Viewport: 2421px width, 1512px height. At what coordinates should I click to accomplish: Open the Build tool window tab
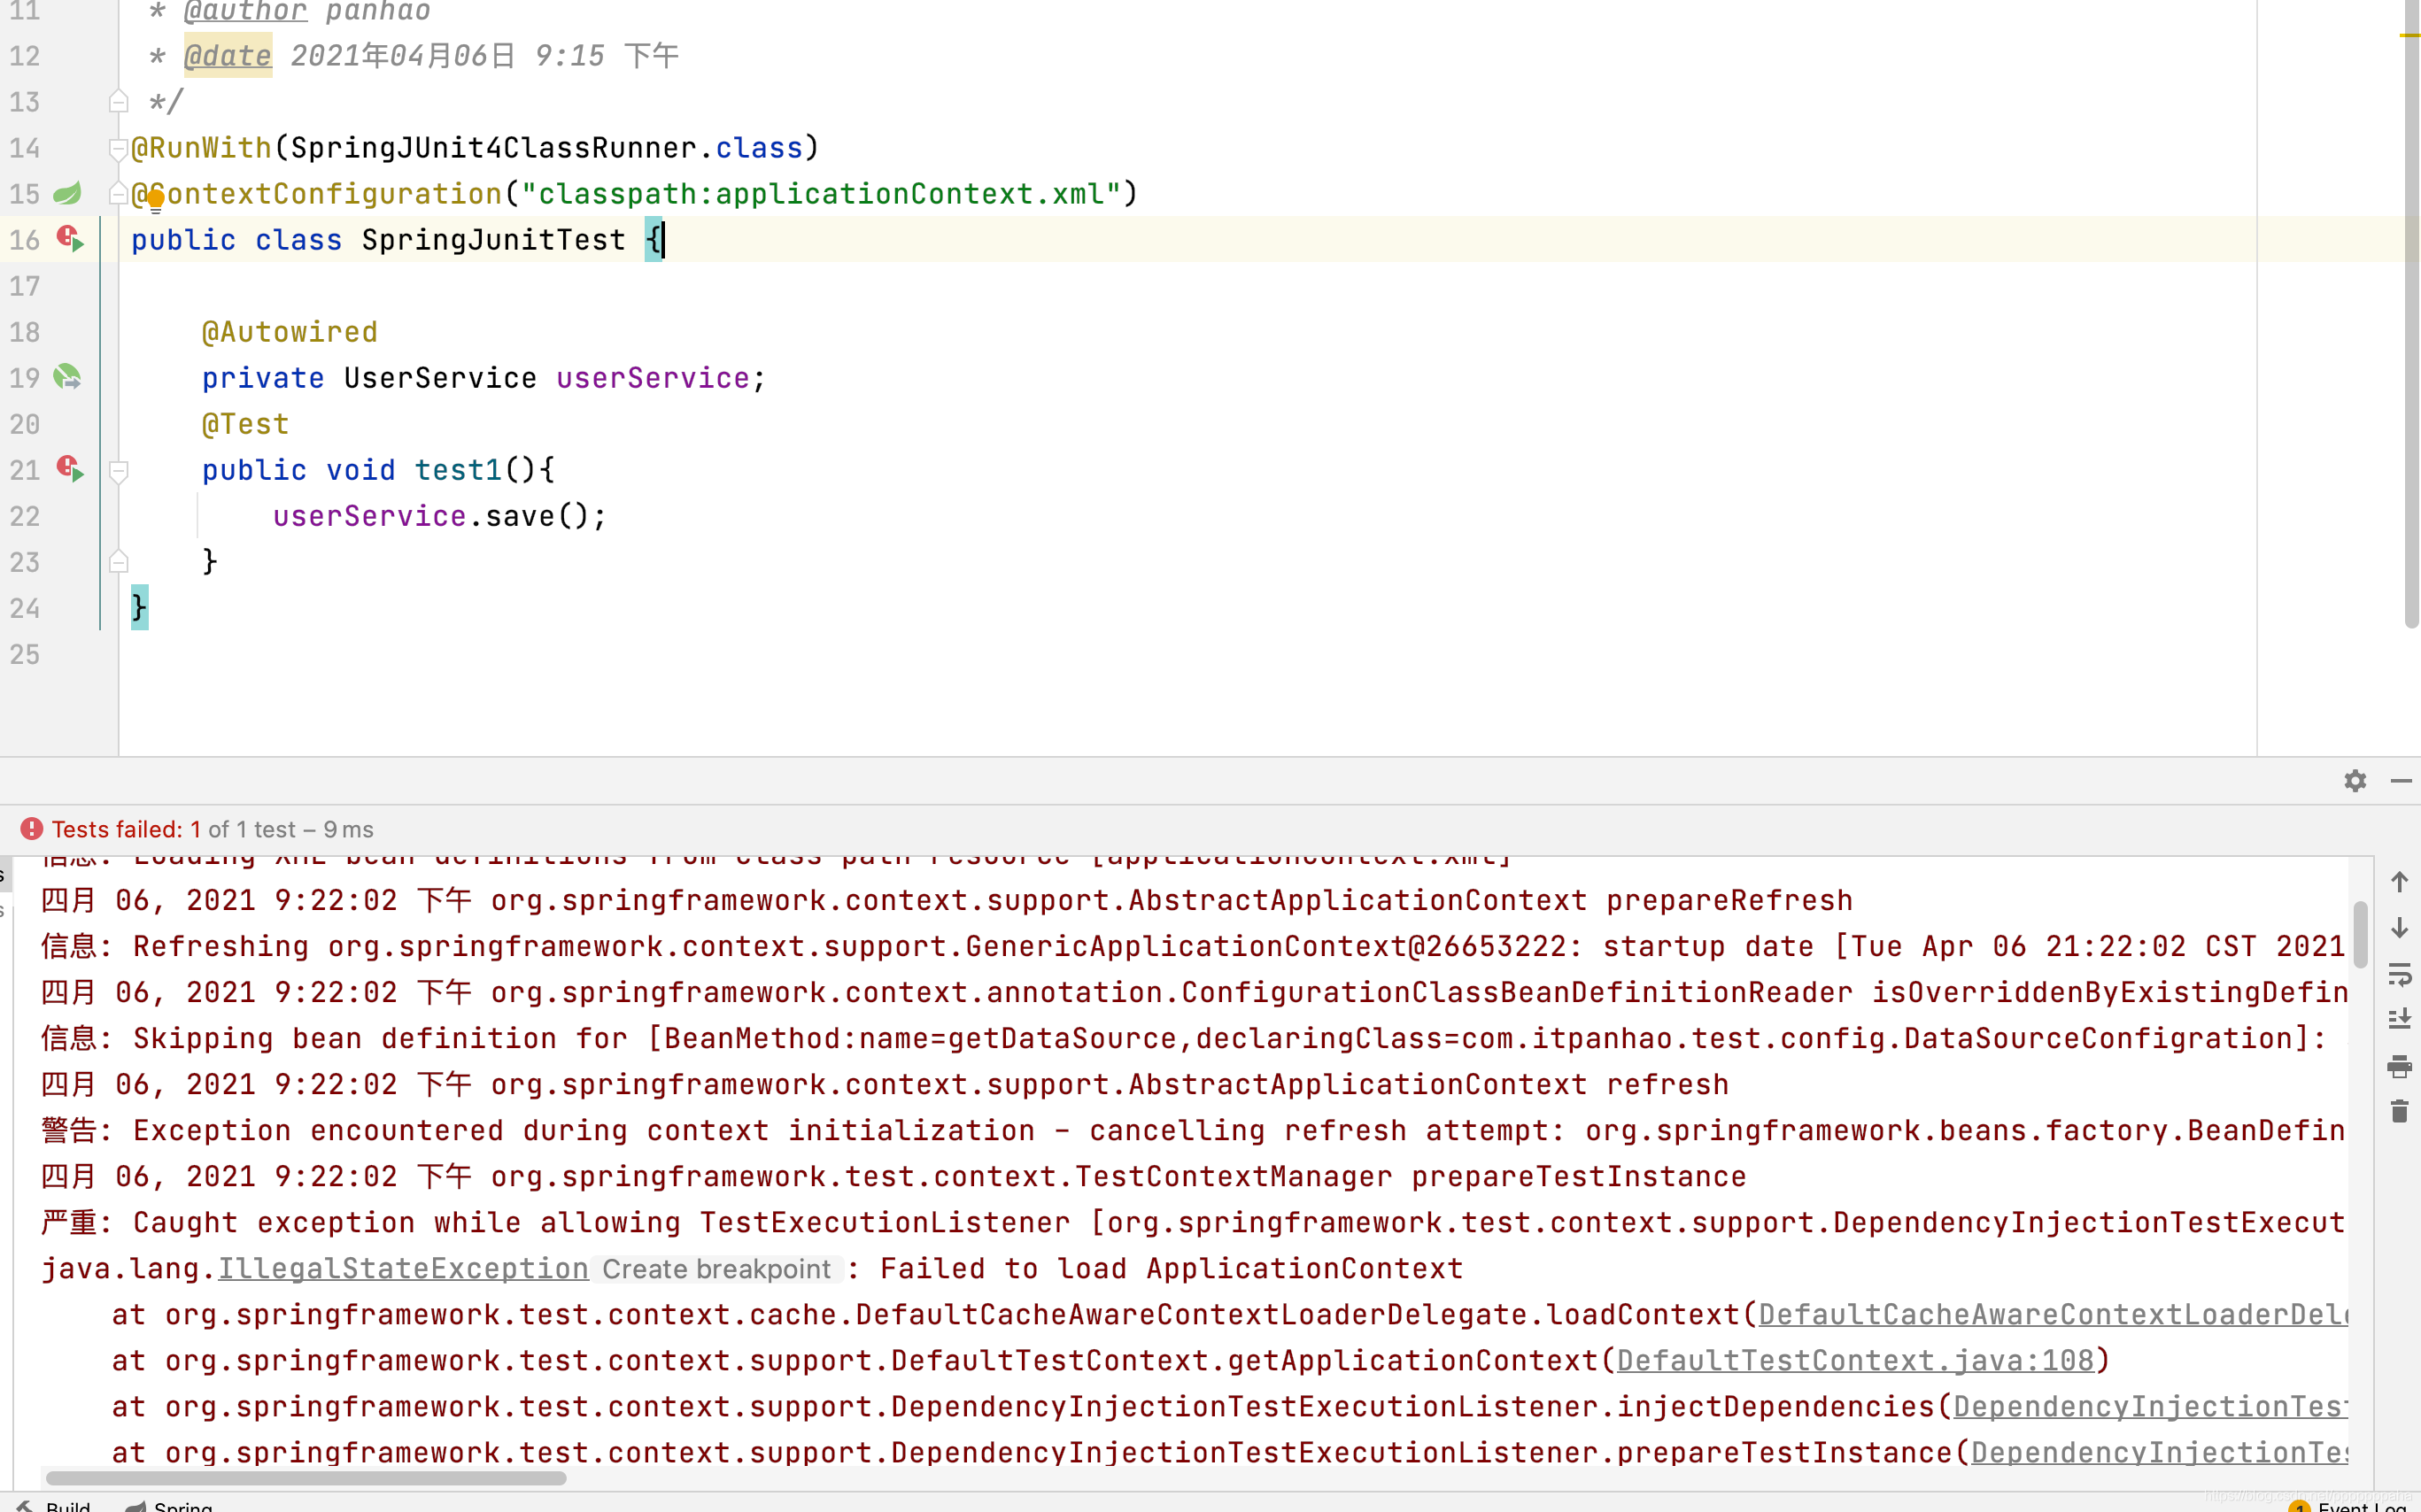55,1505
